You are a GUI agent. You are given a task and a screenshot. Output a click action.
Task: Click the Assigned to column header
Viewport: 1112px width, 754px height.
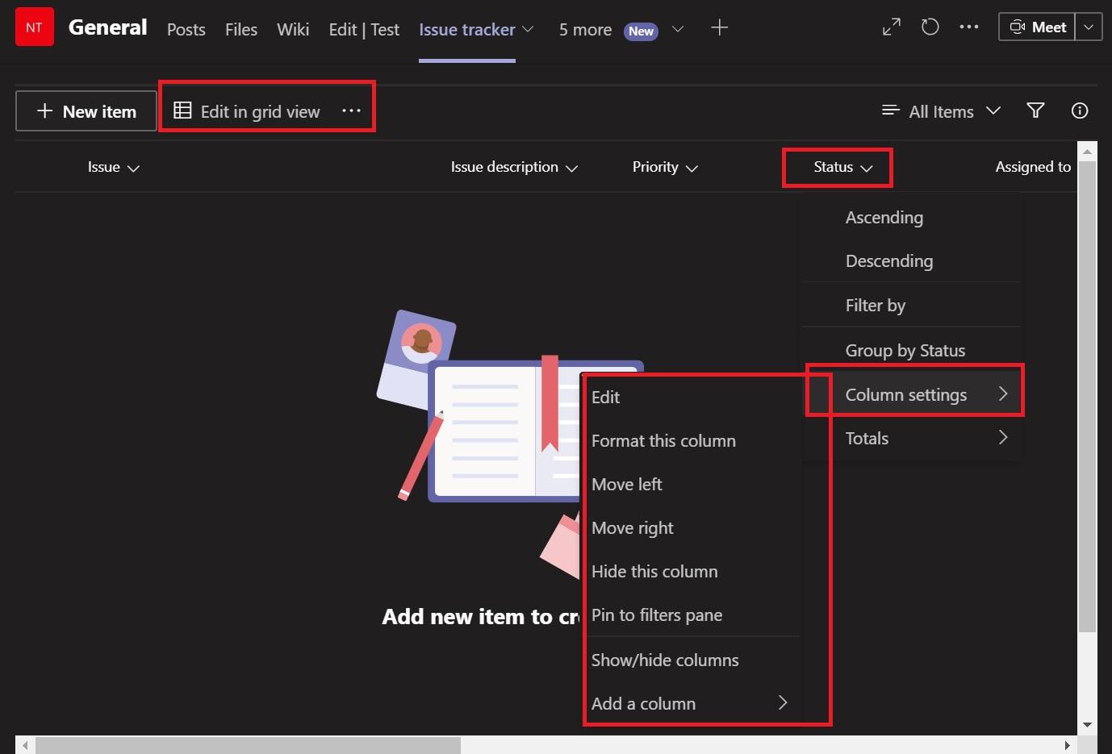1033,167
